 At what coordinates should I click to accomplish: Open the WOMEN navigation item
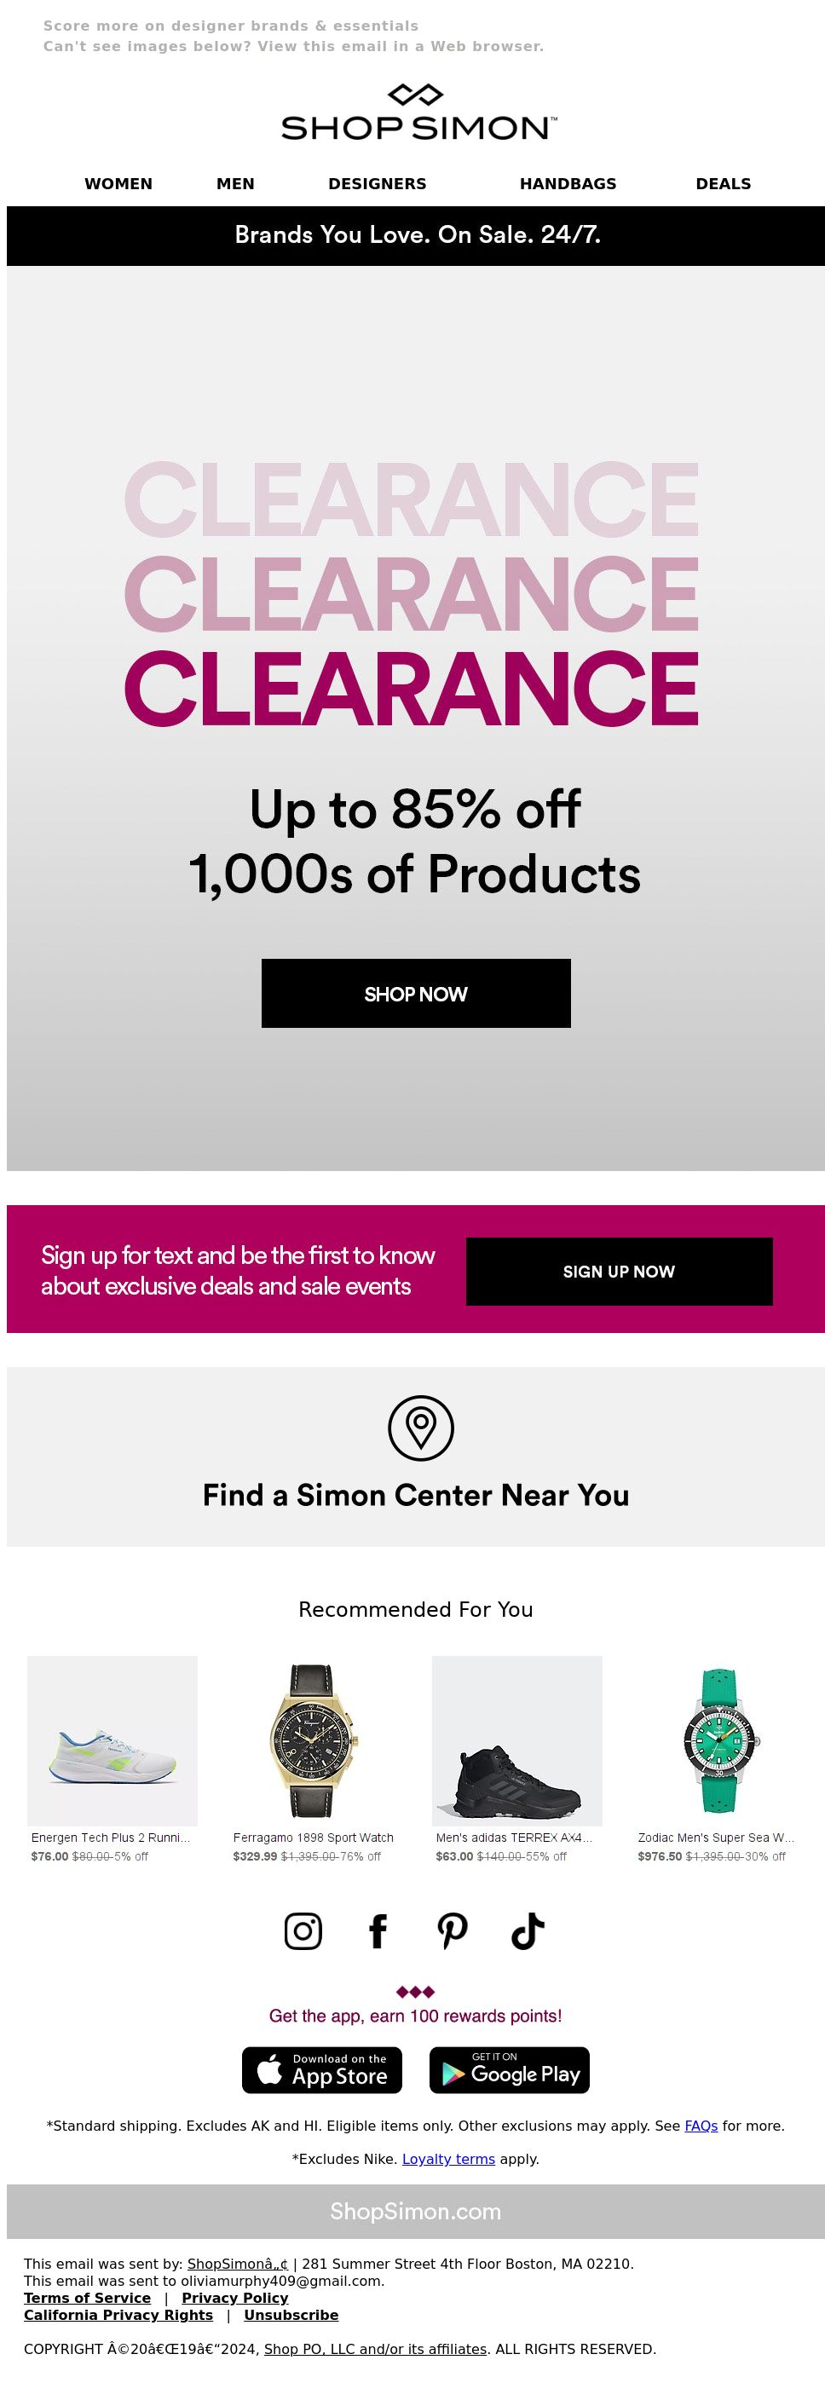click(x=118, y=183)
